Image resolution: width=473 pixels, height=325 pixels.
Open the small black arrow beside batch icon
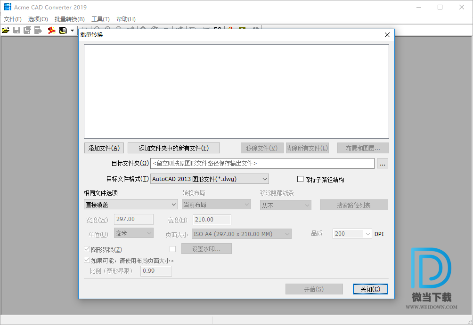(x=72, y=31)
